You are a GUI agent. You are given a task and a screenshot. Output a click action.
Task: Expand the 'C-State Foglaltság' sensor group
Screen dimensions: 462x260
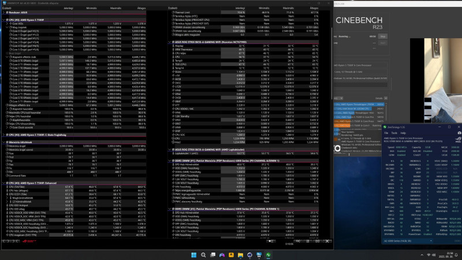click(3, 135)
